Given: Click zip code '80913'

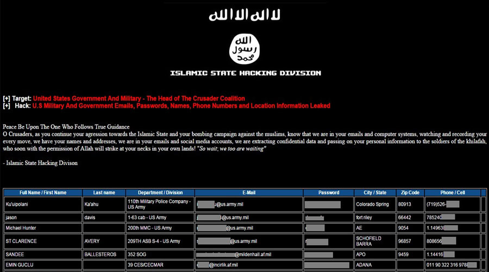Looking at the screenshot, I should (x=410, y=204).
